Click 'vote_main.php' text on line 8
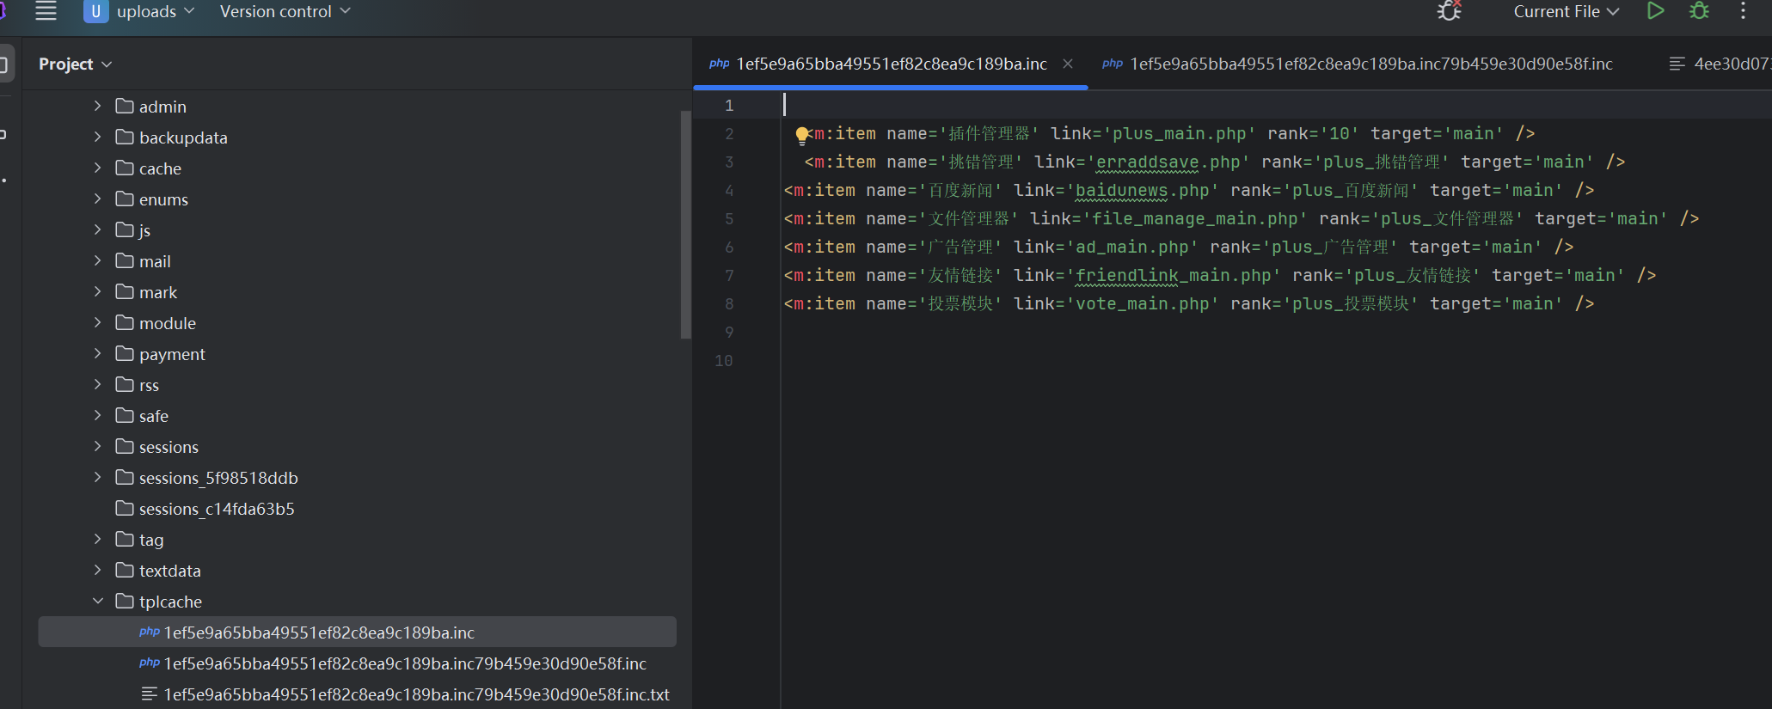 click(1142, 304)
